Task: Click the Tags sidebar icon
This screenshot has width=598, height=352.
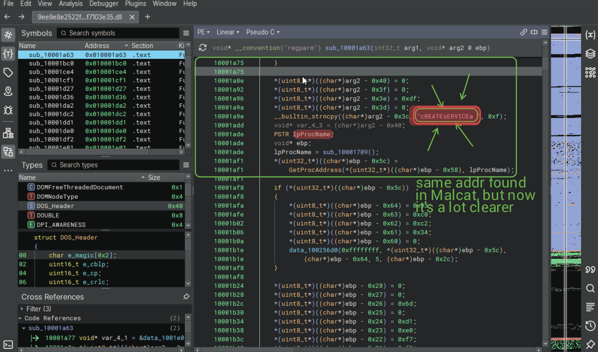Action: 8,73
